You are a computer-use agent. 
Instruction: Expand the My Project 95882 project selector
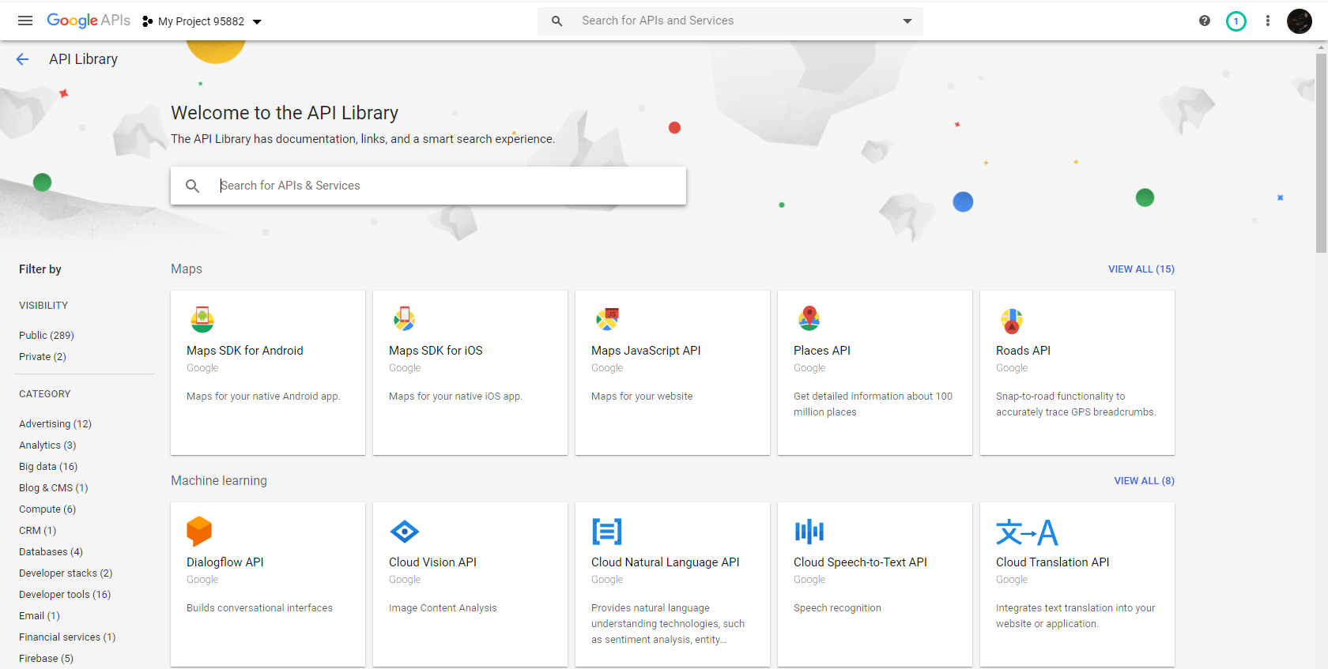(x=202, y=21)
